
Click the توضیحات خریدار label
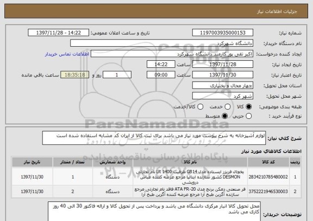pyautogui.click(x=282, y=214)
